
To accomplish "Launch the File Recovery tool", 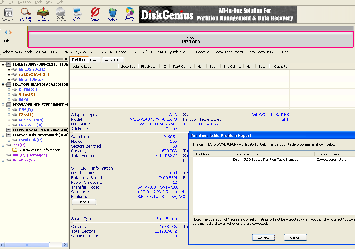I will point(43,15).
